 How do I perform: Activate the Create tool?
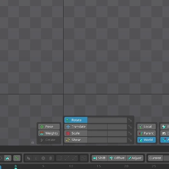(49, 140)
